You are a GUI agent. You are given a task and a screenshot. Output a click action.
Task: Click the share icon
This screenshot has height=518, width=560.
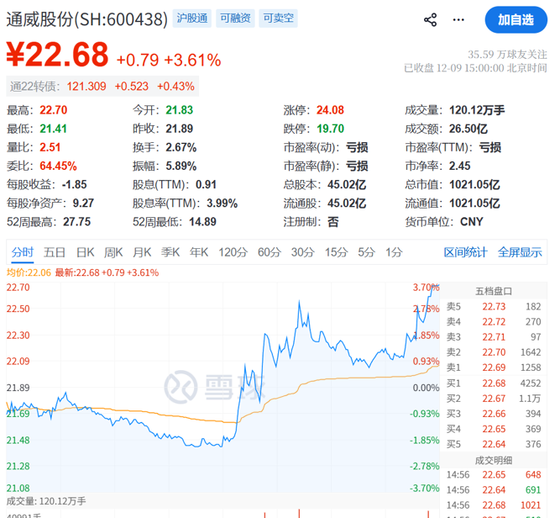[x=430, y=19]
